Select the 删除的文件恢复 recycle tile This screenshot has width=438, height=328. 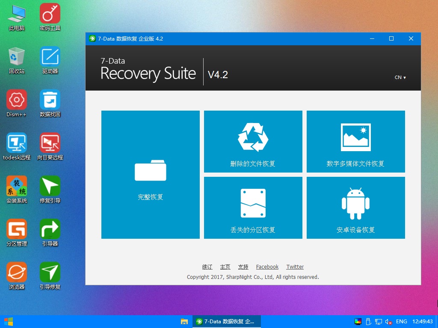tap(253, 142)
